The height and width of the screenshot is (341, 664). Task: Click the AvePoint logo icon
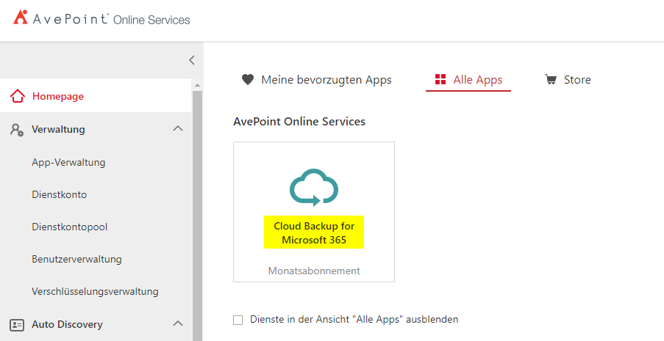[20, 18]
